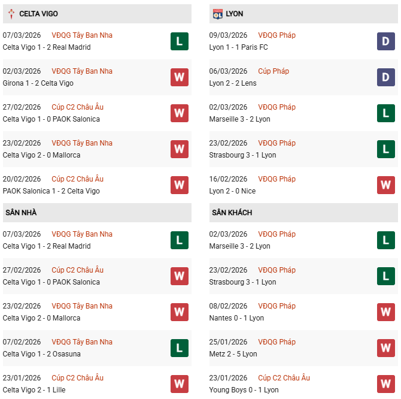
Task: Click the W badge for Girona vs Celta Vigo
Action: [180, 77]
